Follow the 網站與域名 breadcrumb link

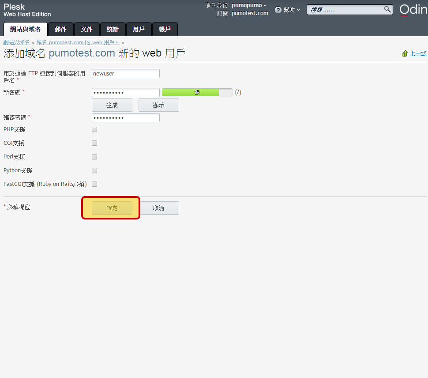(16, 42)
